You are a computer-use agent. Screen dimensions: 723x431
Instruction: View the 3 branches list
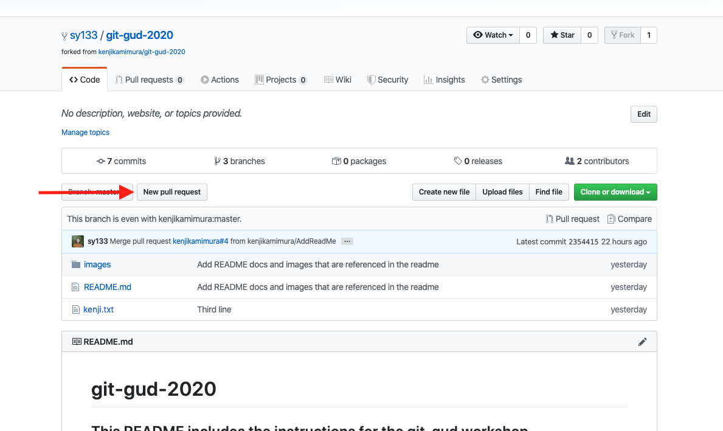click(x=240, y=161)
